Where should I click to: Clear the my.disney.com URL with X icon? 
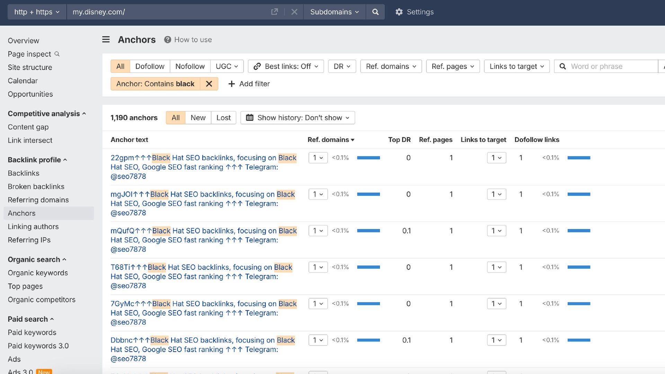[294, 12]
